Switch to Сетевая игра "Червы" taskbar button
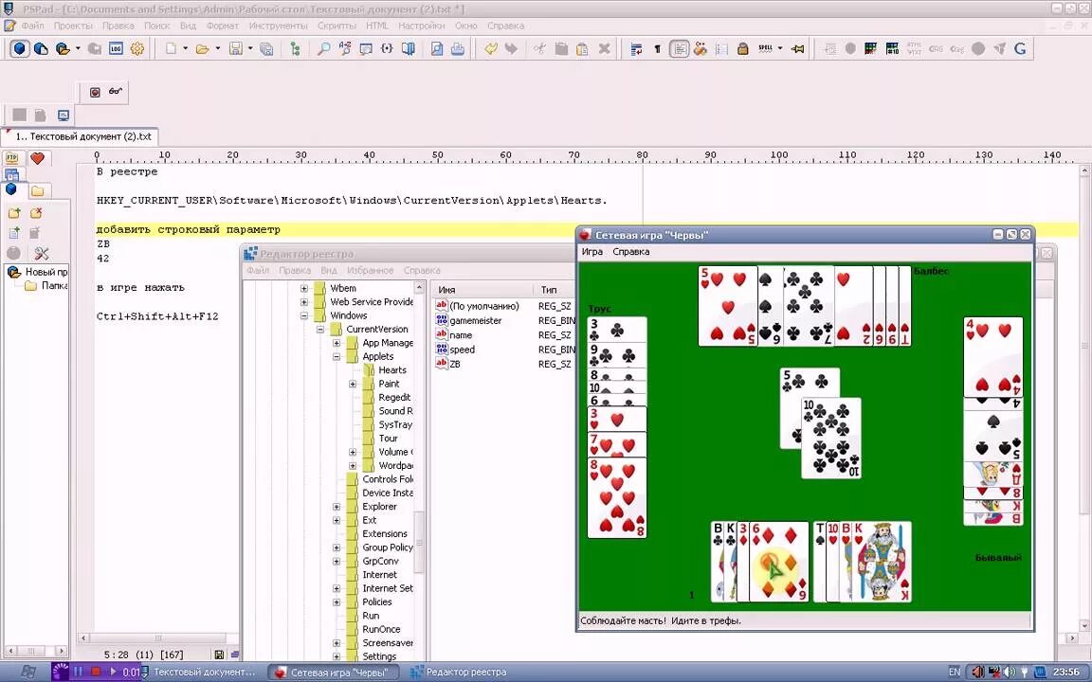 [x=334, y=673]
